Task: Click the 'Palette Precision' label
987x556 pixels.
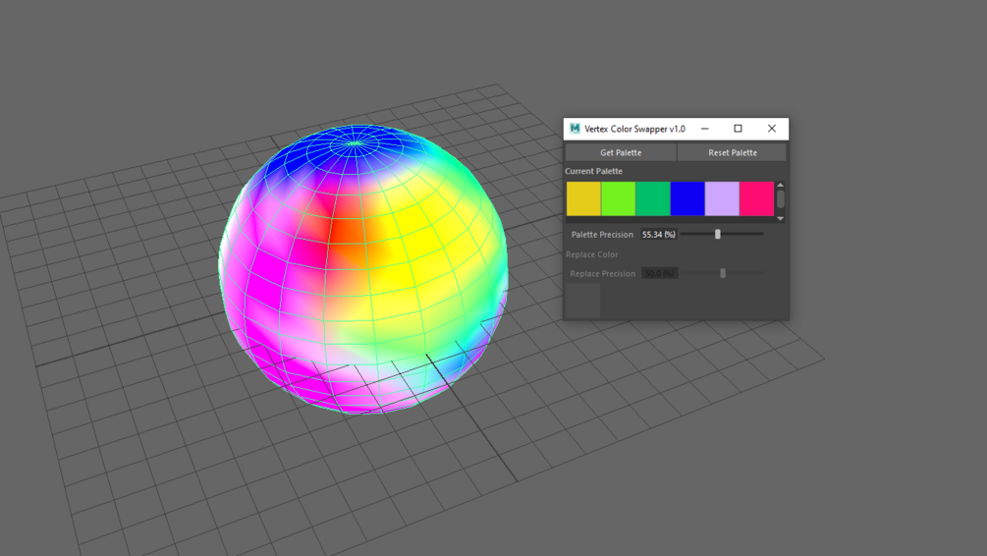Action: pos(602,234)
